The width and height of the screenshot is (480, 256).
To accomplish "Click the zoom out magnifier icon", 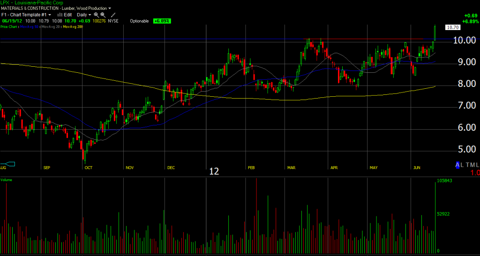I will (x=102, y=15).
